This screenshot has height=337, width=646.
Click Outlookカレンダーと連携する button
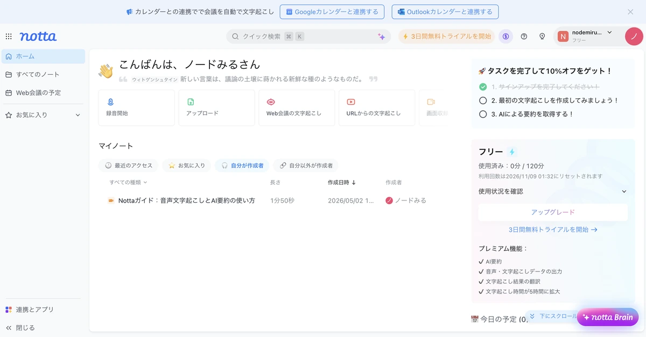click(445, 12)
